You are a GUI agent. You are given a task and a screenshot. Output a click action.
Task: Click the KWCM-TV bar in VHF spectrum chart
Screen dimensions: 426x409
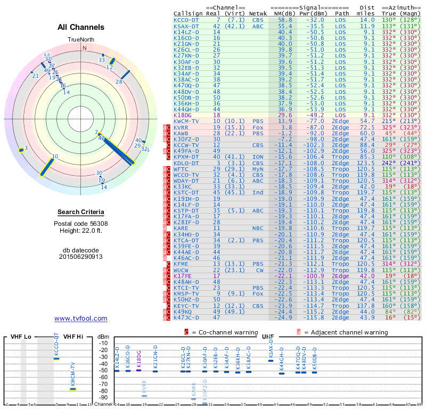click(73, 389)
